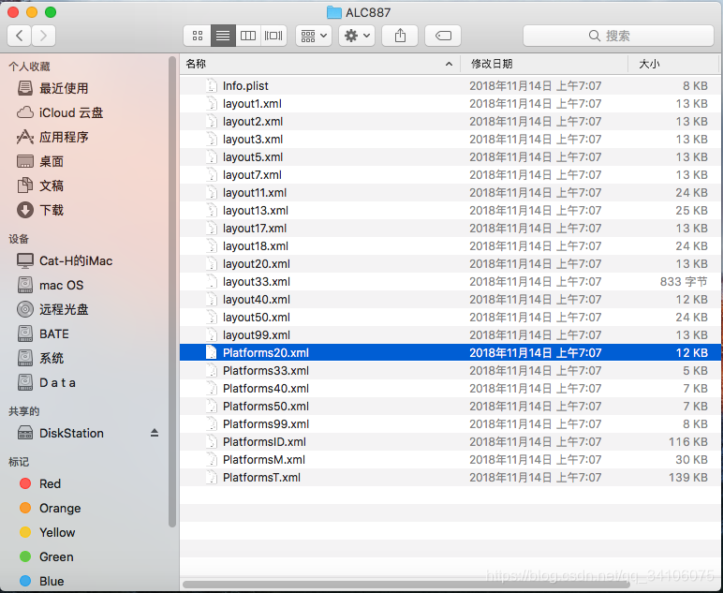Screen dimensions: 723x593
Task: Switch to icon grid view
Action: [198, 36]
